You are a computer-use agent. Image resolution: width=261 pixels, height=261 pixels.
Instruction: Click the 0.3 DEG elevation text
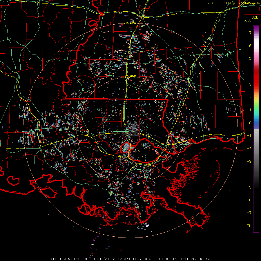(142, 259)
